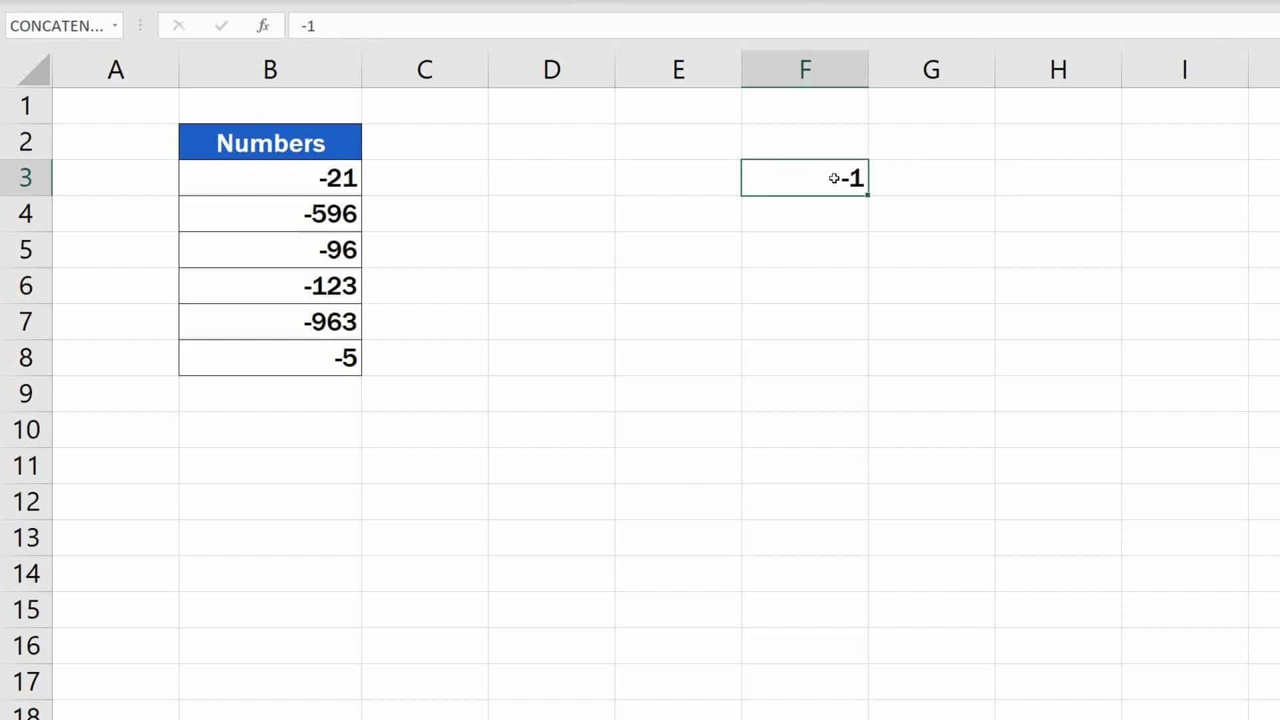Image resolution: width=1280 pixels, height=720 pixels.
Task: Select column header I
Action: click(1184, 69)
